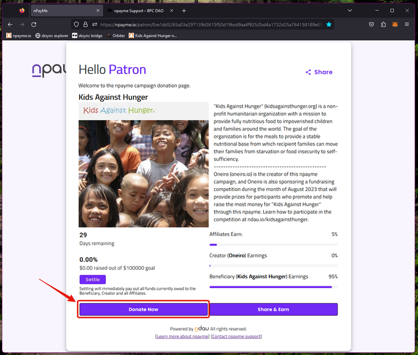Viewport: 418px width, 355px height.
Task: Click the Kids Against Hunger logo banner
Action: (x=144, y=111)
